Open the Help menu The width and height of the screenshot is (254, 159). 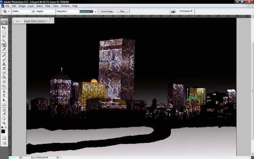pos(75,6)
